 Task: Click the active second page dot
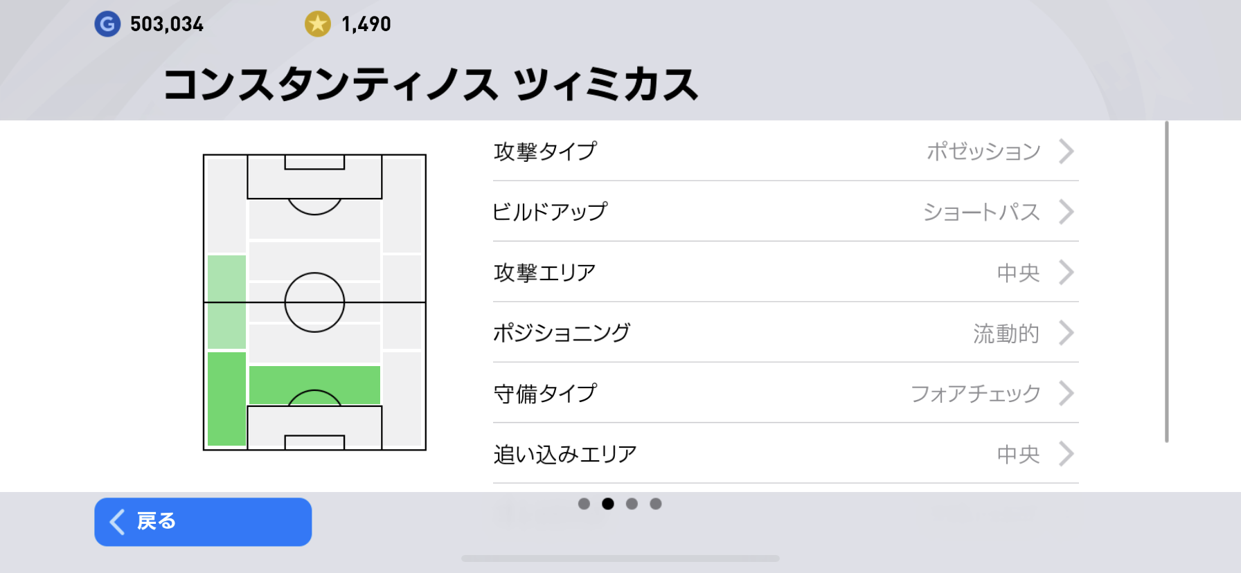click(608, 504)
